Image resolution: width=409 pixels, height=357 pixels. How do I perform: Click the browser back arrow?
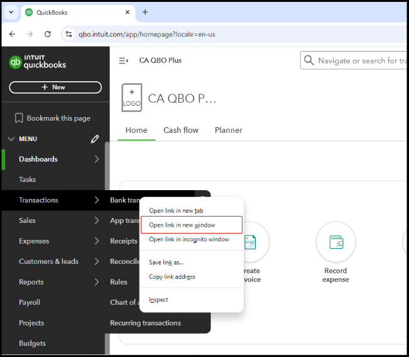click(x=13, y=34)
